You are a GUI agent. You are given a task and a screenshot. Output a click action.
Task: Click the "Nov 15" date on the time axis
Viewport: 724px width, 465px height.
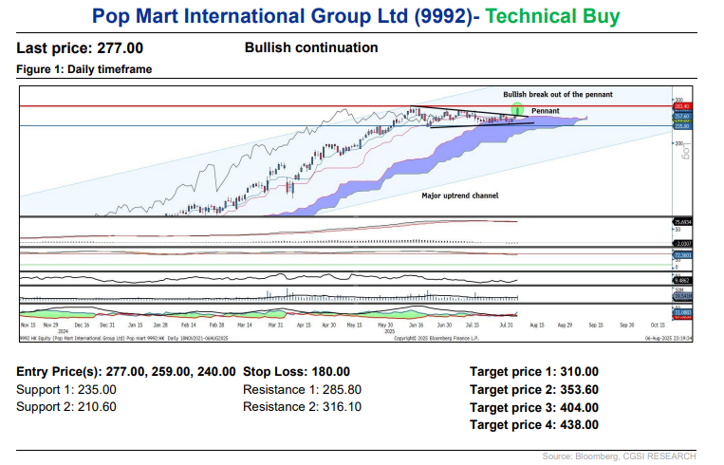pyautogui.click(x=28, y=325)
